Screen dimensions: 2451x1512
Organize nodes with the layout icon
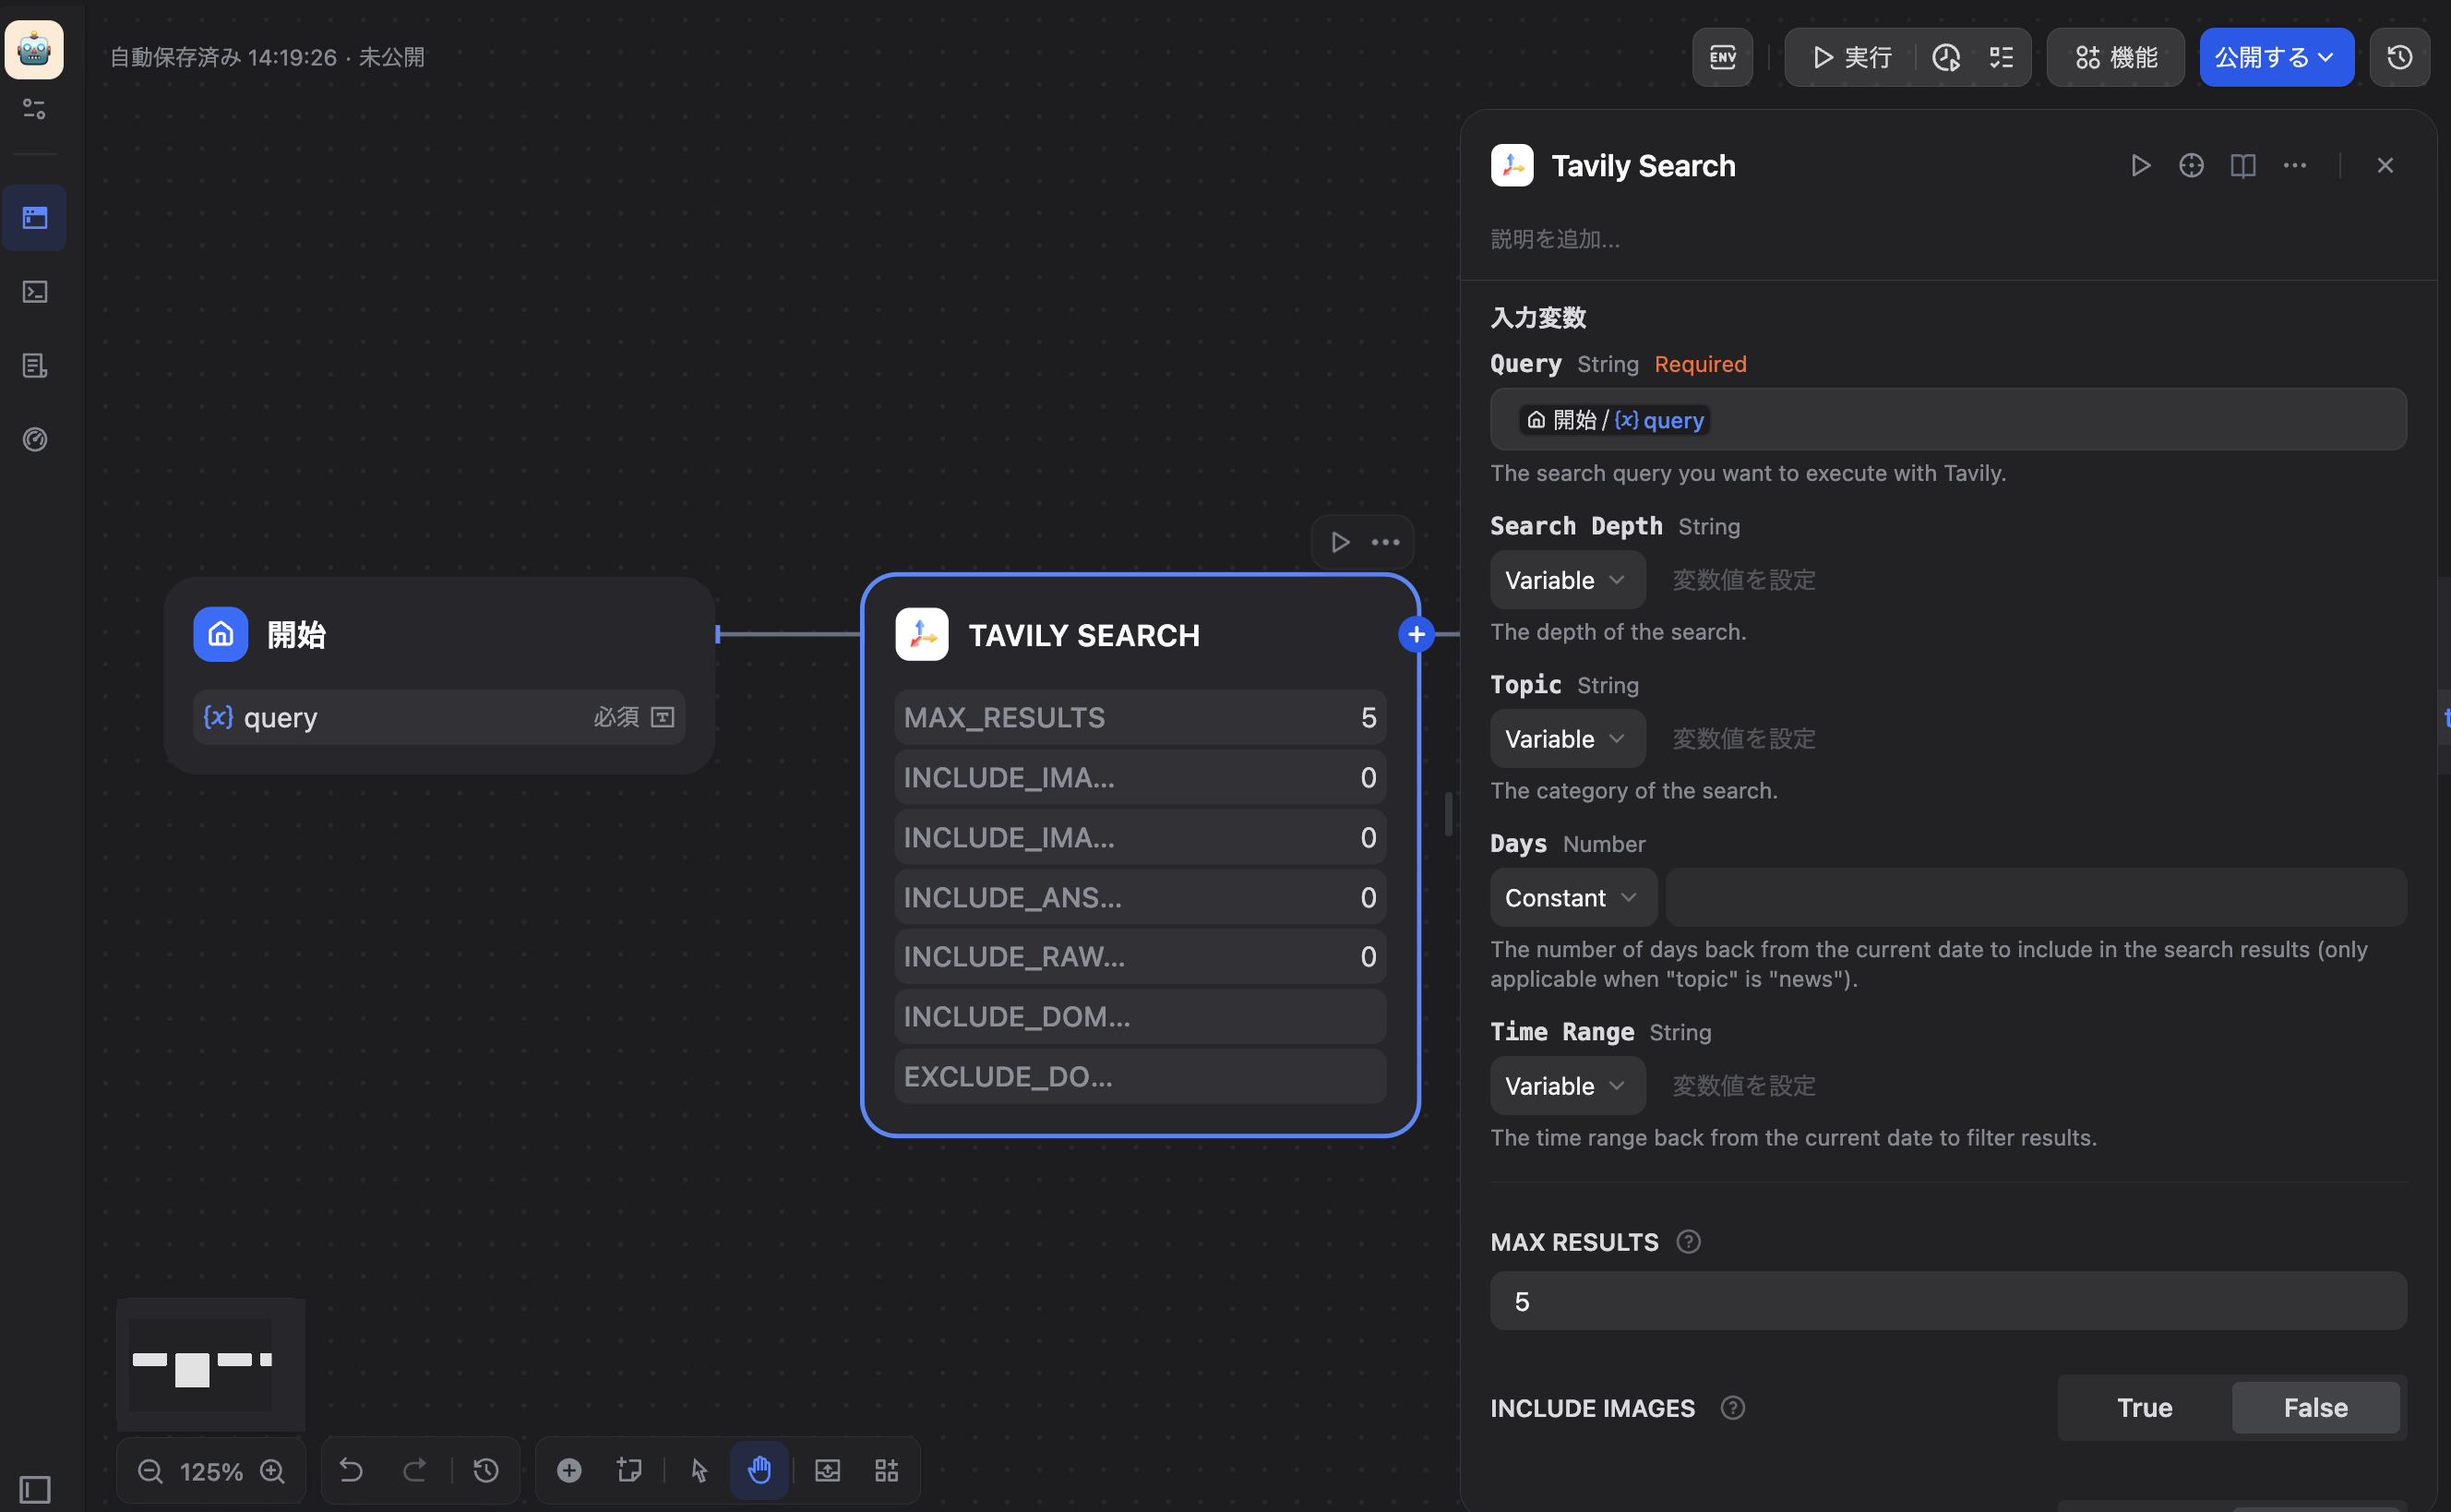click(x=887, y=1470)
